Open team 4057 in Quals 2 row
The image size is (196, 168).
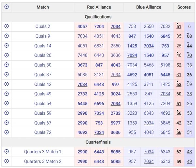click(x=82, y=26)
